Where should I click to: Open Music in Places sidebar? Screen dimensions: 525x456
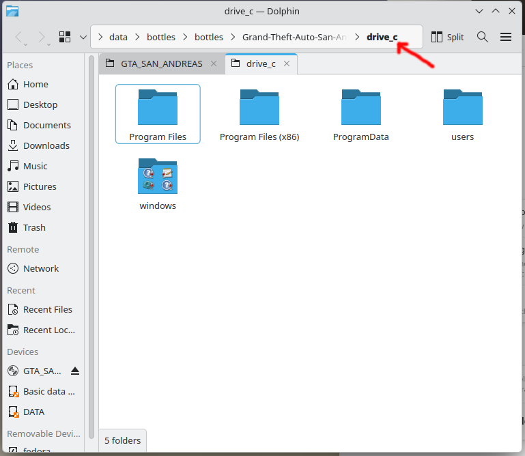(x=44, y=166)
